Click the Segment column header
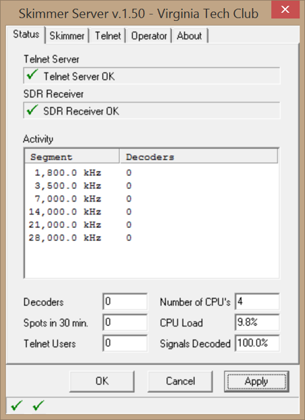The width and height of the screenshot is (305, 420). [72, 157]
